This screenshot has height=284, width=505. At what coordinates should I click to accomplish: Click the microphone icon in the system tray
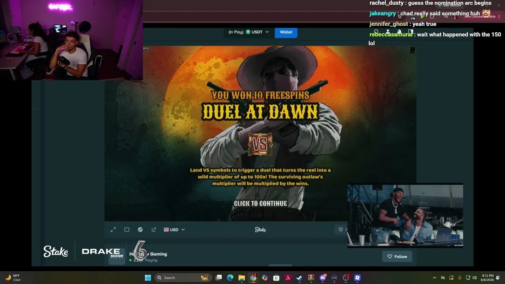click(460, 278)
